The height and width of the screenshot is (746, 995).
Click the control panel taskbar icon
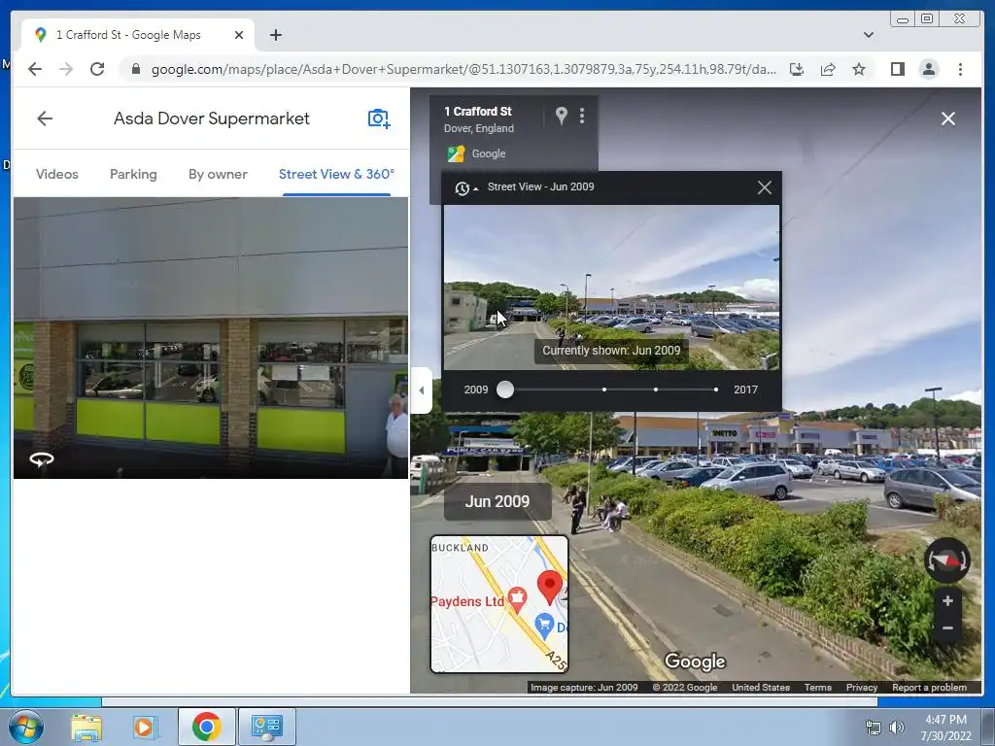267,727
